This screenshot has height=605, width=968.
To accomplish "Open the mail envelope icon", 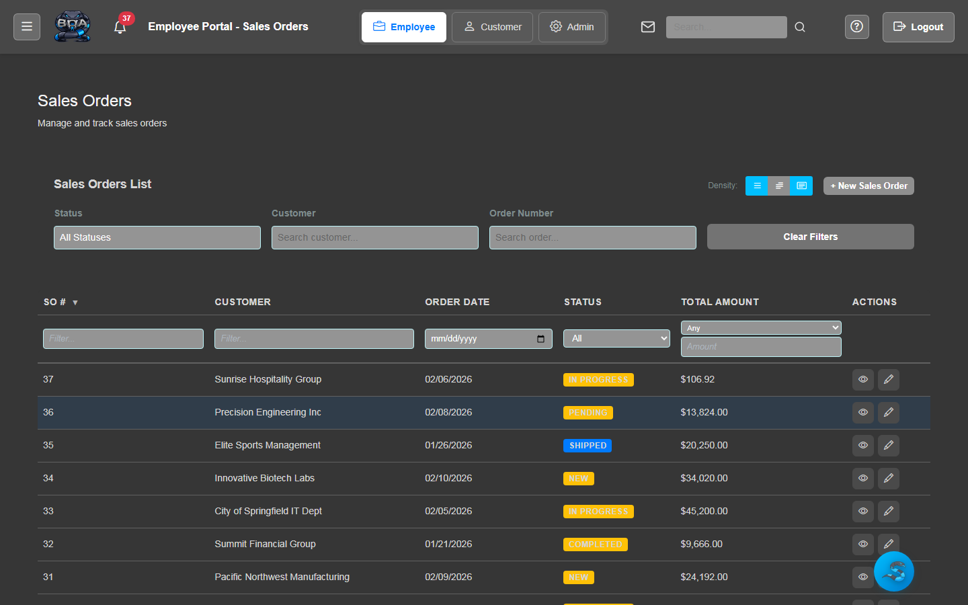I will pyautogui.click(x=647, y=27).
